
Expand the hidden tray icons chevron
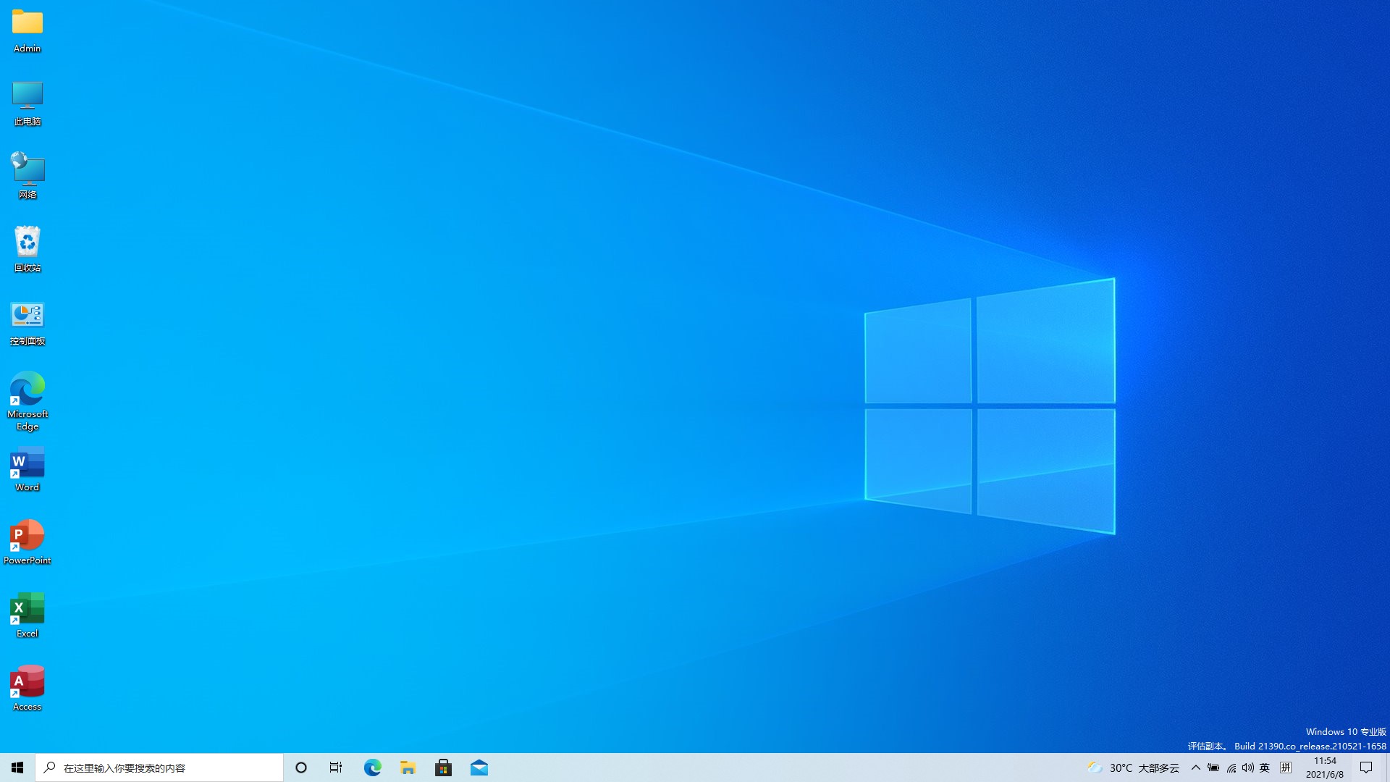click(x=1195, y=768)
